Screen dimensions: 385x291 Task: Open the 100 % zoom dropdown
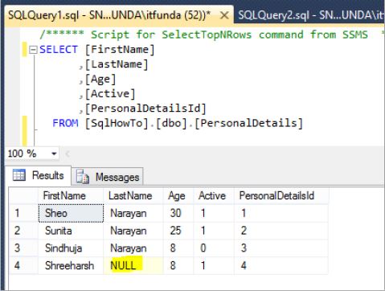54,154
